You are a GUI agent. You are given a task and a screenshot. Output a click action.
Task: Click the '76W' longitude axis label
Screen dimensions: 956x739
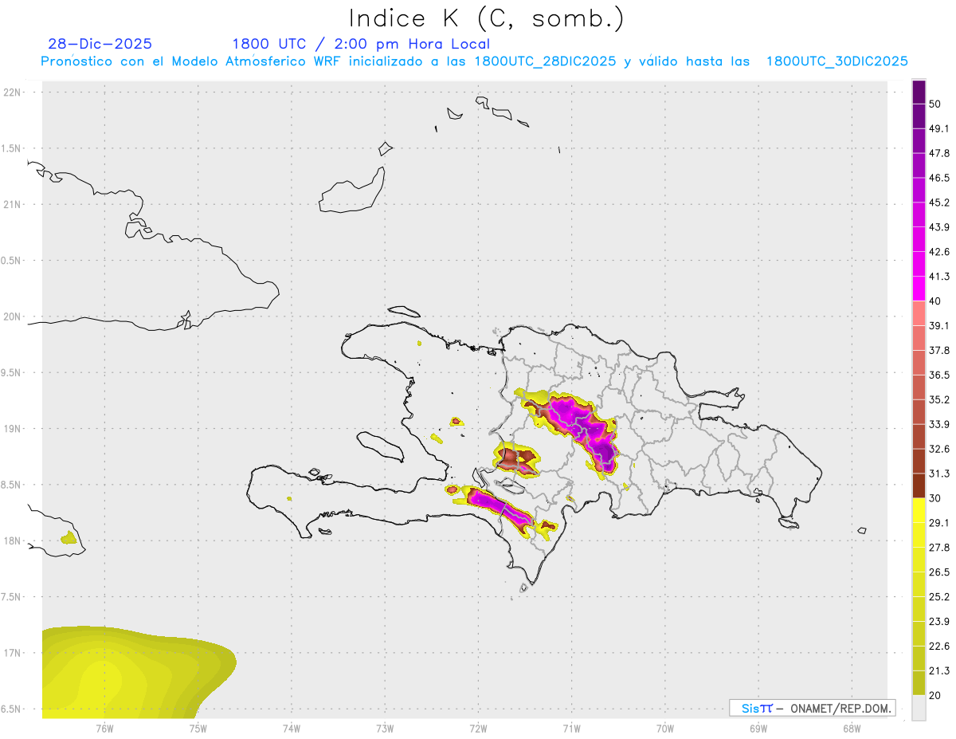click(x=104, y=728)
